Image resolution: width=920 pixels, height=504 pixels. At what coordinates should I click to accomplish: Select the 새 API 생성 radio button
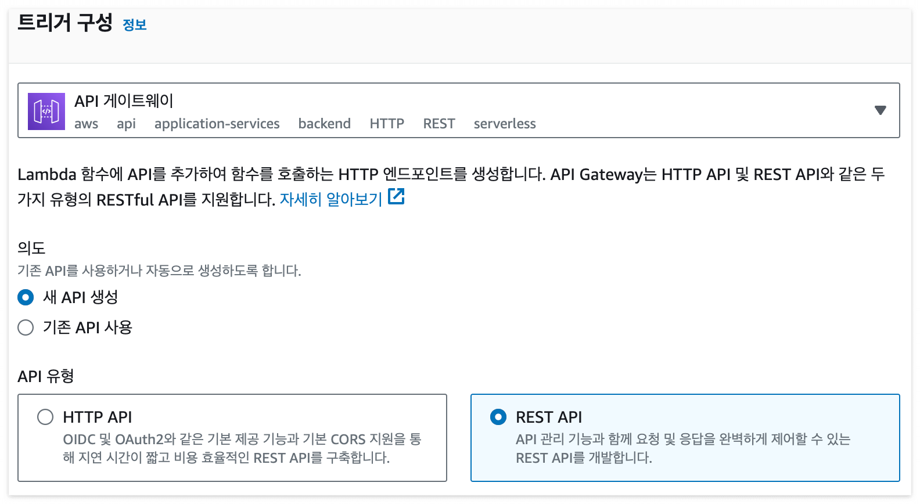[x=26, y=297]
